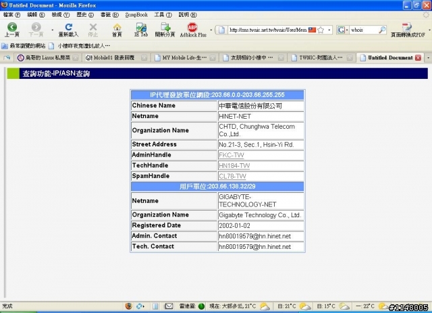This screenshot has height=313, width=432.
Task: Open the 檢視 (V) menu
Action: click(x=61, y=15)
